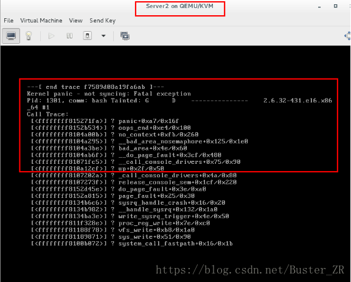Select the no_context+0xfb/0x260 trace line
Viewport: 351px width, 282px height.
[114, 135]
